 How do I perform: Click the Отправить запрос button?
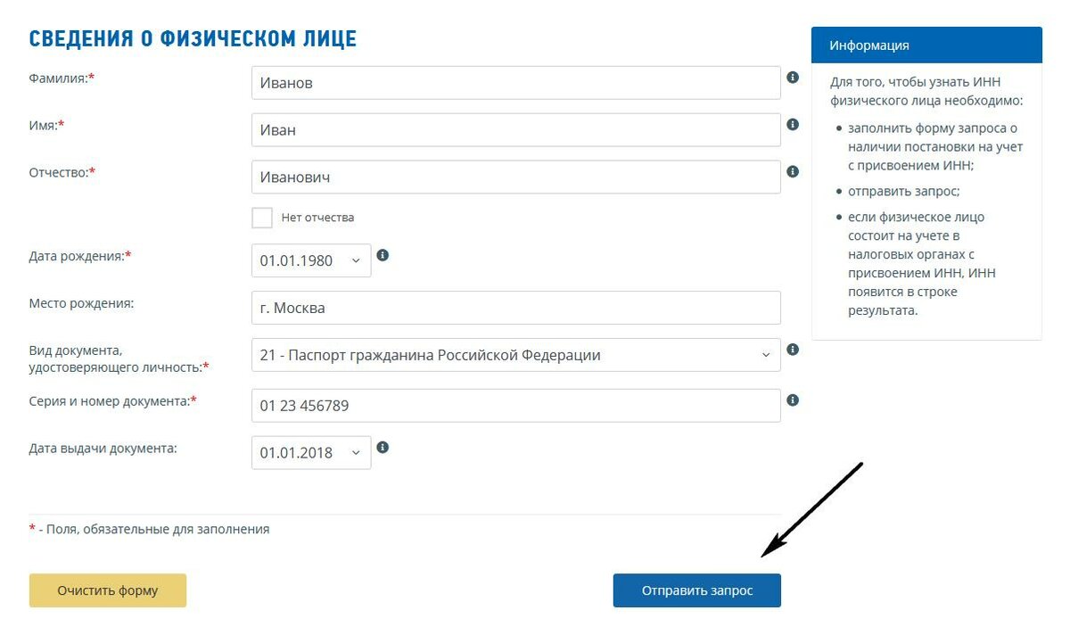click(696, 590)
